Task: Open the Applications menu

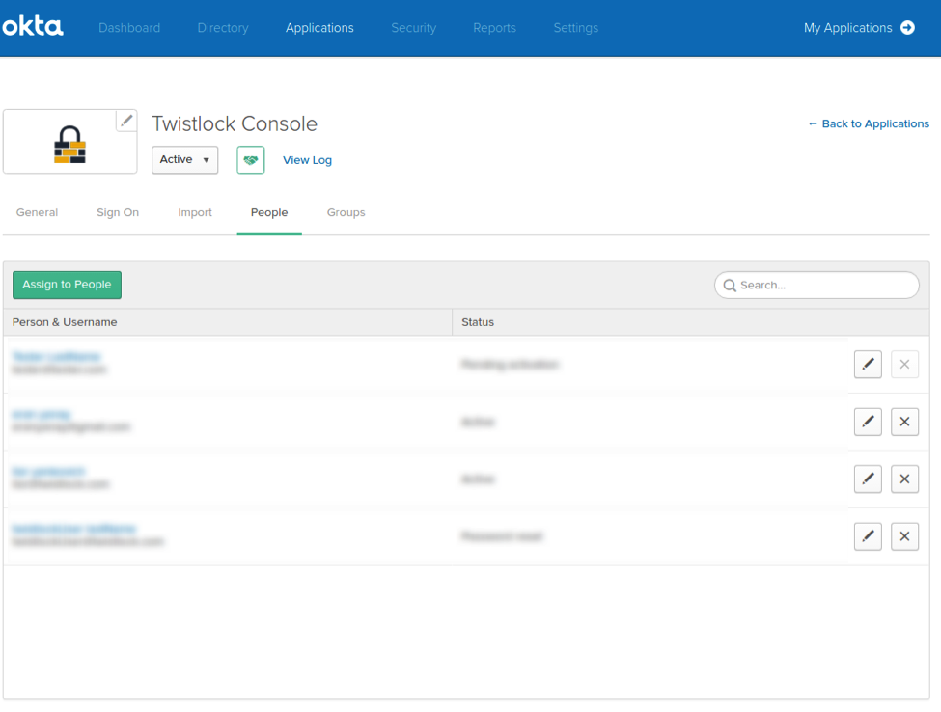Action: [319, 28]
